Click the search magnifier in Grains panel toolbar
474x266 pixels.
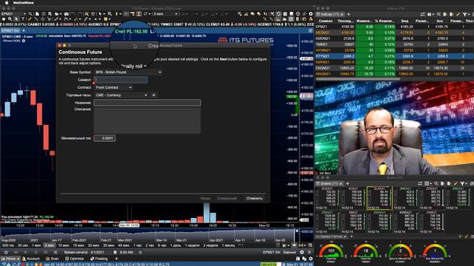coord(436,183)
